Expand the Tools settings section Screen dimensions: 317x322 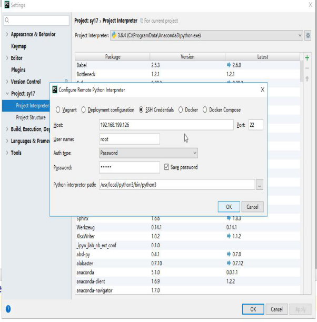7,153
